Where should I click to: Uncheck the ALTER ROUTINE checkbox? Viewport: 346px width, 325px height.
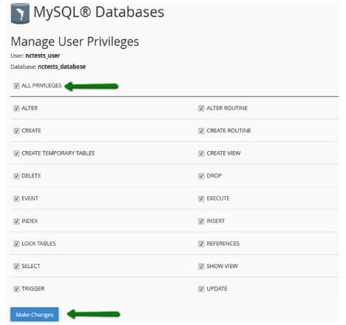tap(201, 108)
